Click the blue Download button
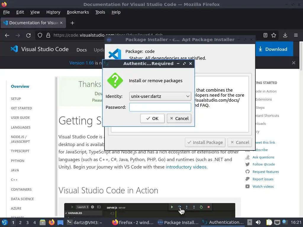The width and height of the screenshot is (303, 227). point(274,49)
